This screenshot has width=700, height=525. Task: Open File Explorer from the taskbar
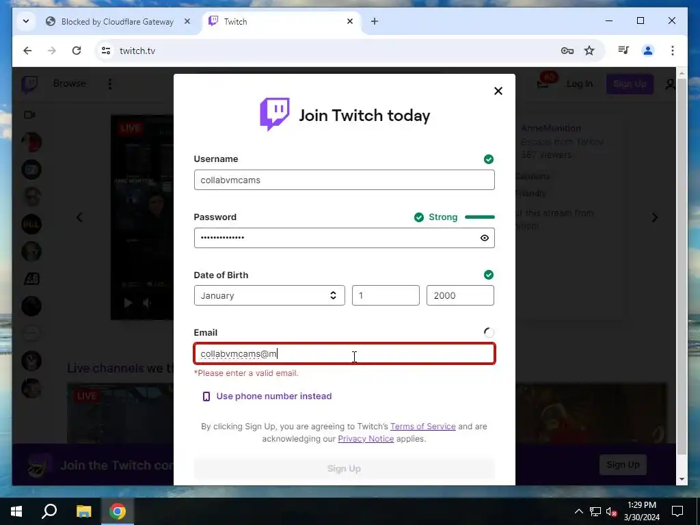point(83,511)
